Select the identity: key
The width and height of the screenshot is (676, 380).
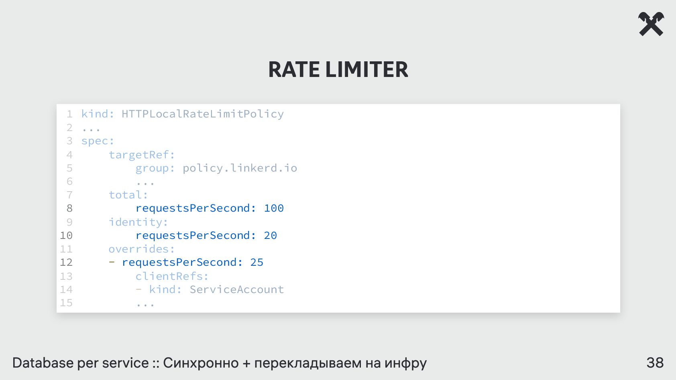(x=138, y=222)
